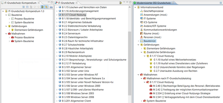
Task: Click collapse-all icon in Kompendium toolbar
Action: click(27, 7)
